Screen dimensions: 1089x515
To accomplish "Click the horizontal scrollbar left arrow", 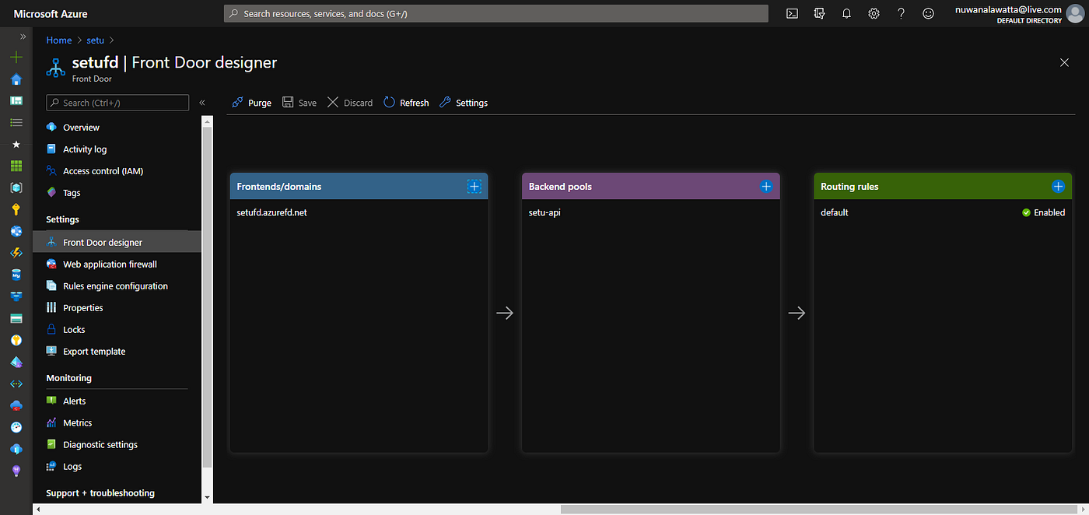I will tap(38, 509).
